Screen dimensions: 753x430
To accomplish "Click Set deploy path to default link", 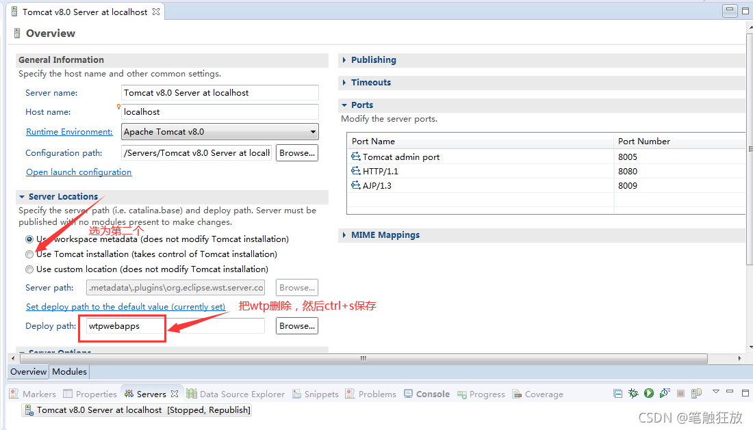I will [125, 306].
